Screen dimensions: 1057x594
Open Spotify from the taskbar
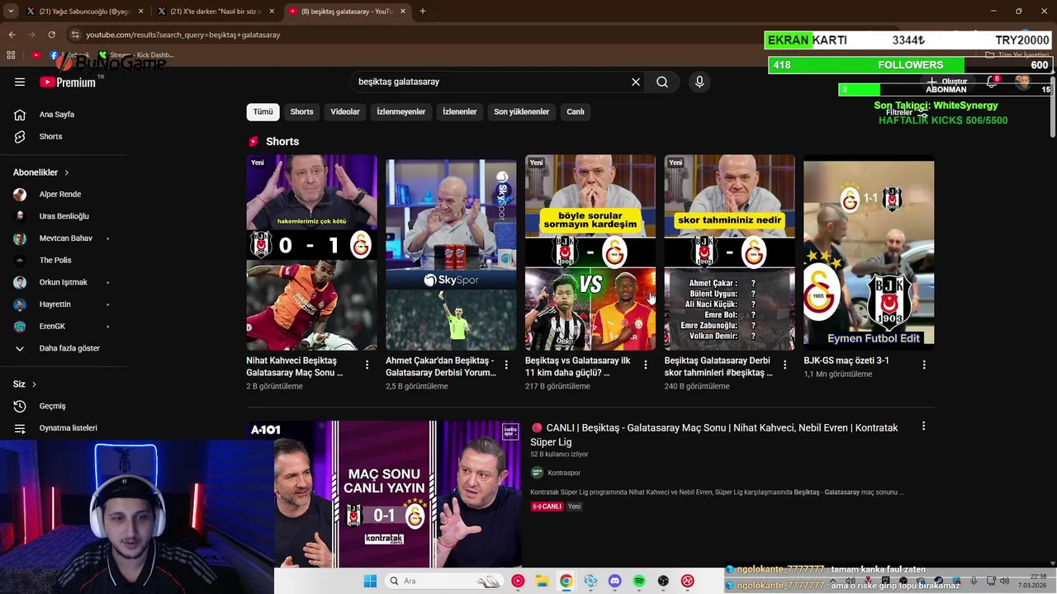click(x=639, y=581)
